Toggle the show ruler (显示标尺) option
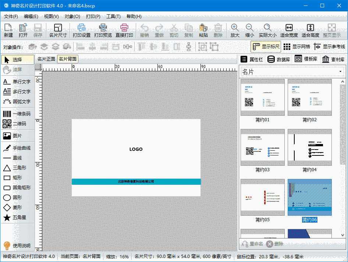 click(266, 47)
